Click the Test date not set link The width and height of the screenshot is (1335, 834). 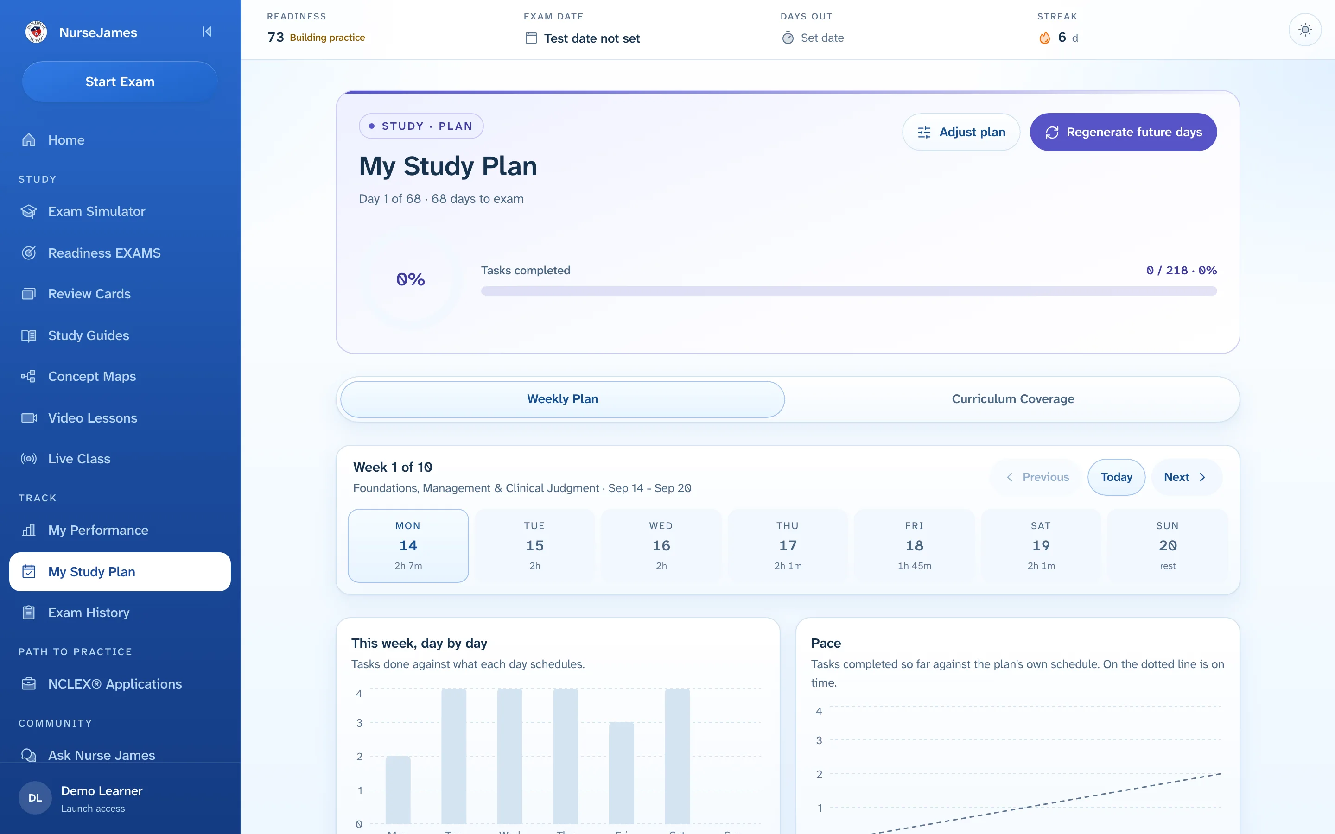pos(591,38)
